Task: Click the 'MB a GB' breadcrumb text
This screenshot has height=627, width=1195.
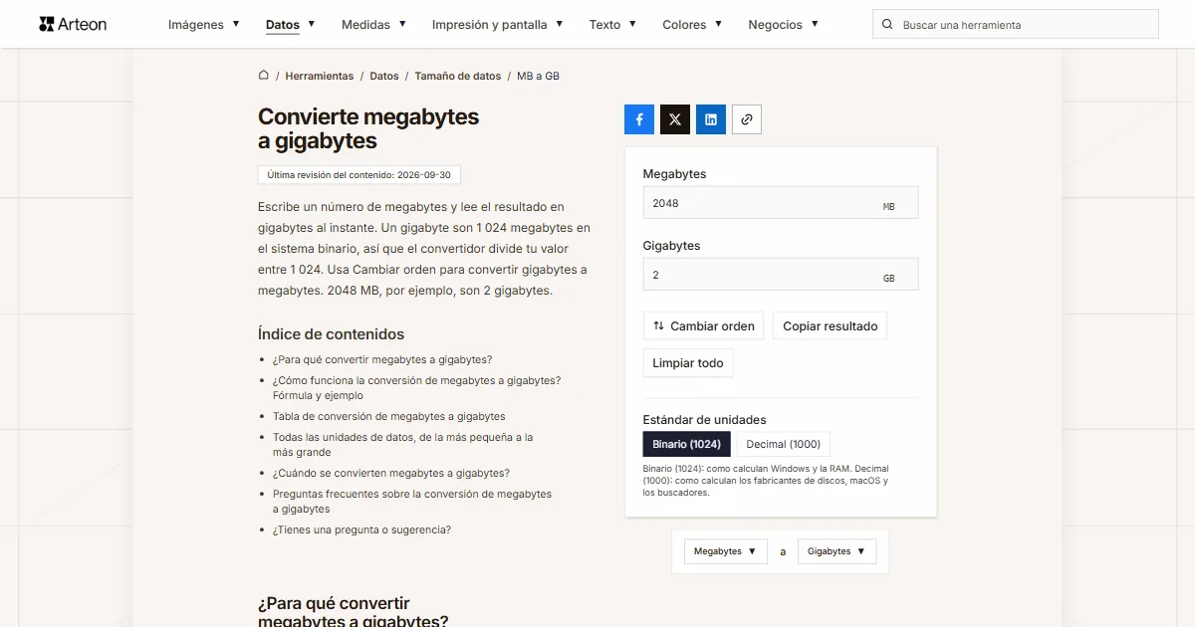Action: click(538, 76)
